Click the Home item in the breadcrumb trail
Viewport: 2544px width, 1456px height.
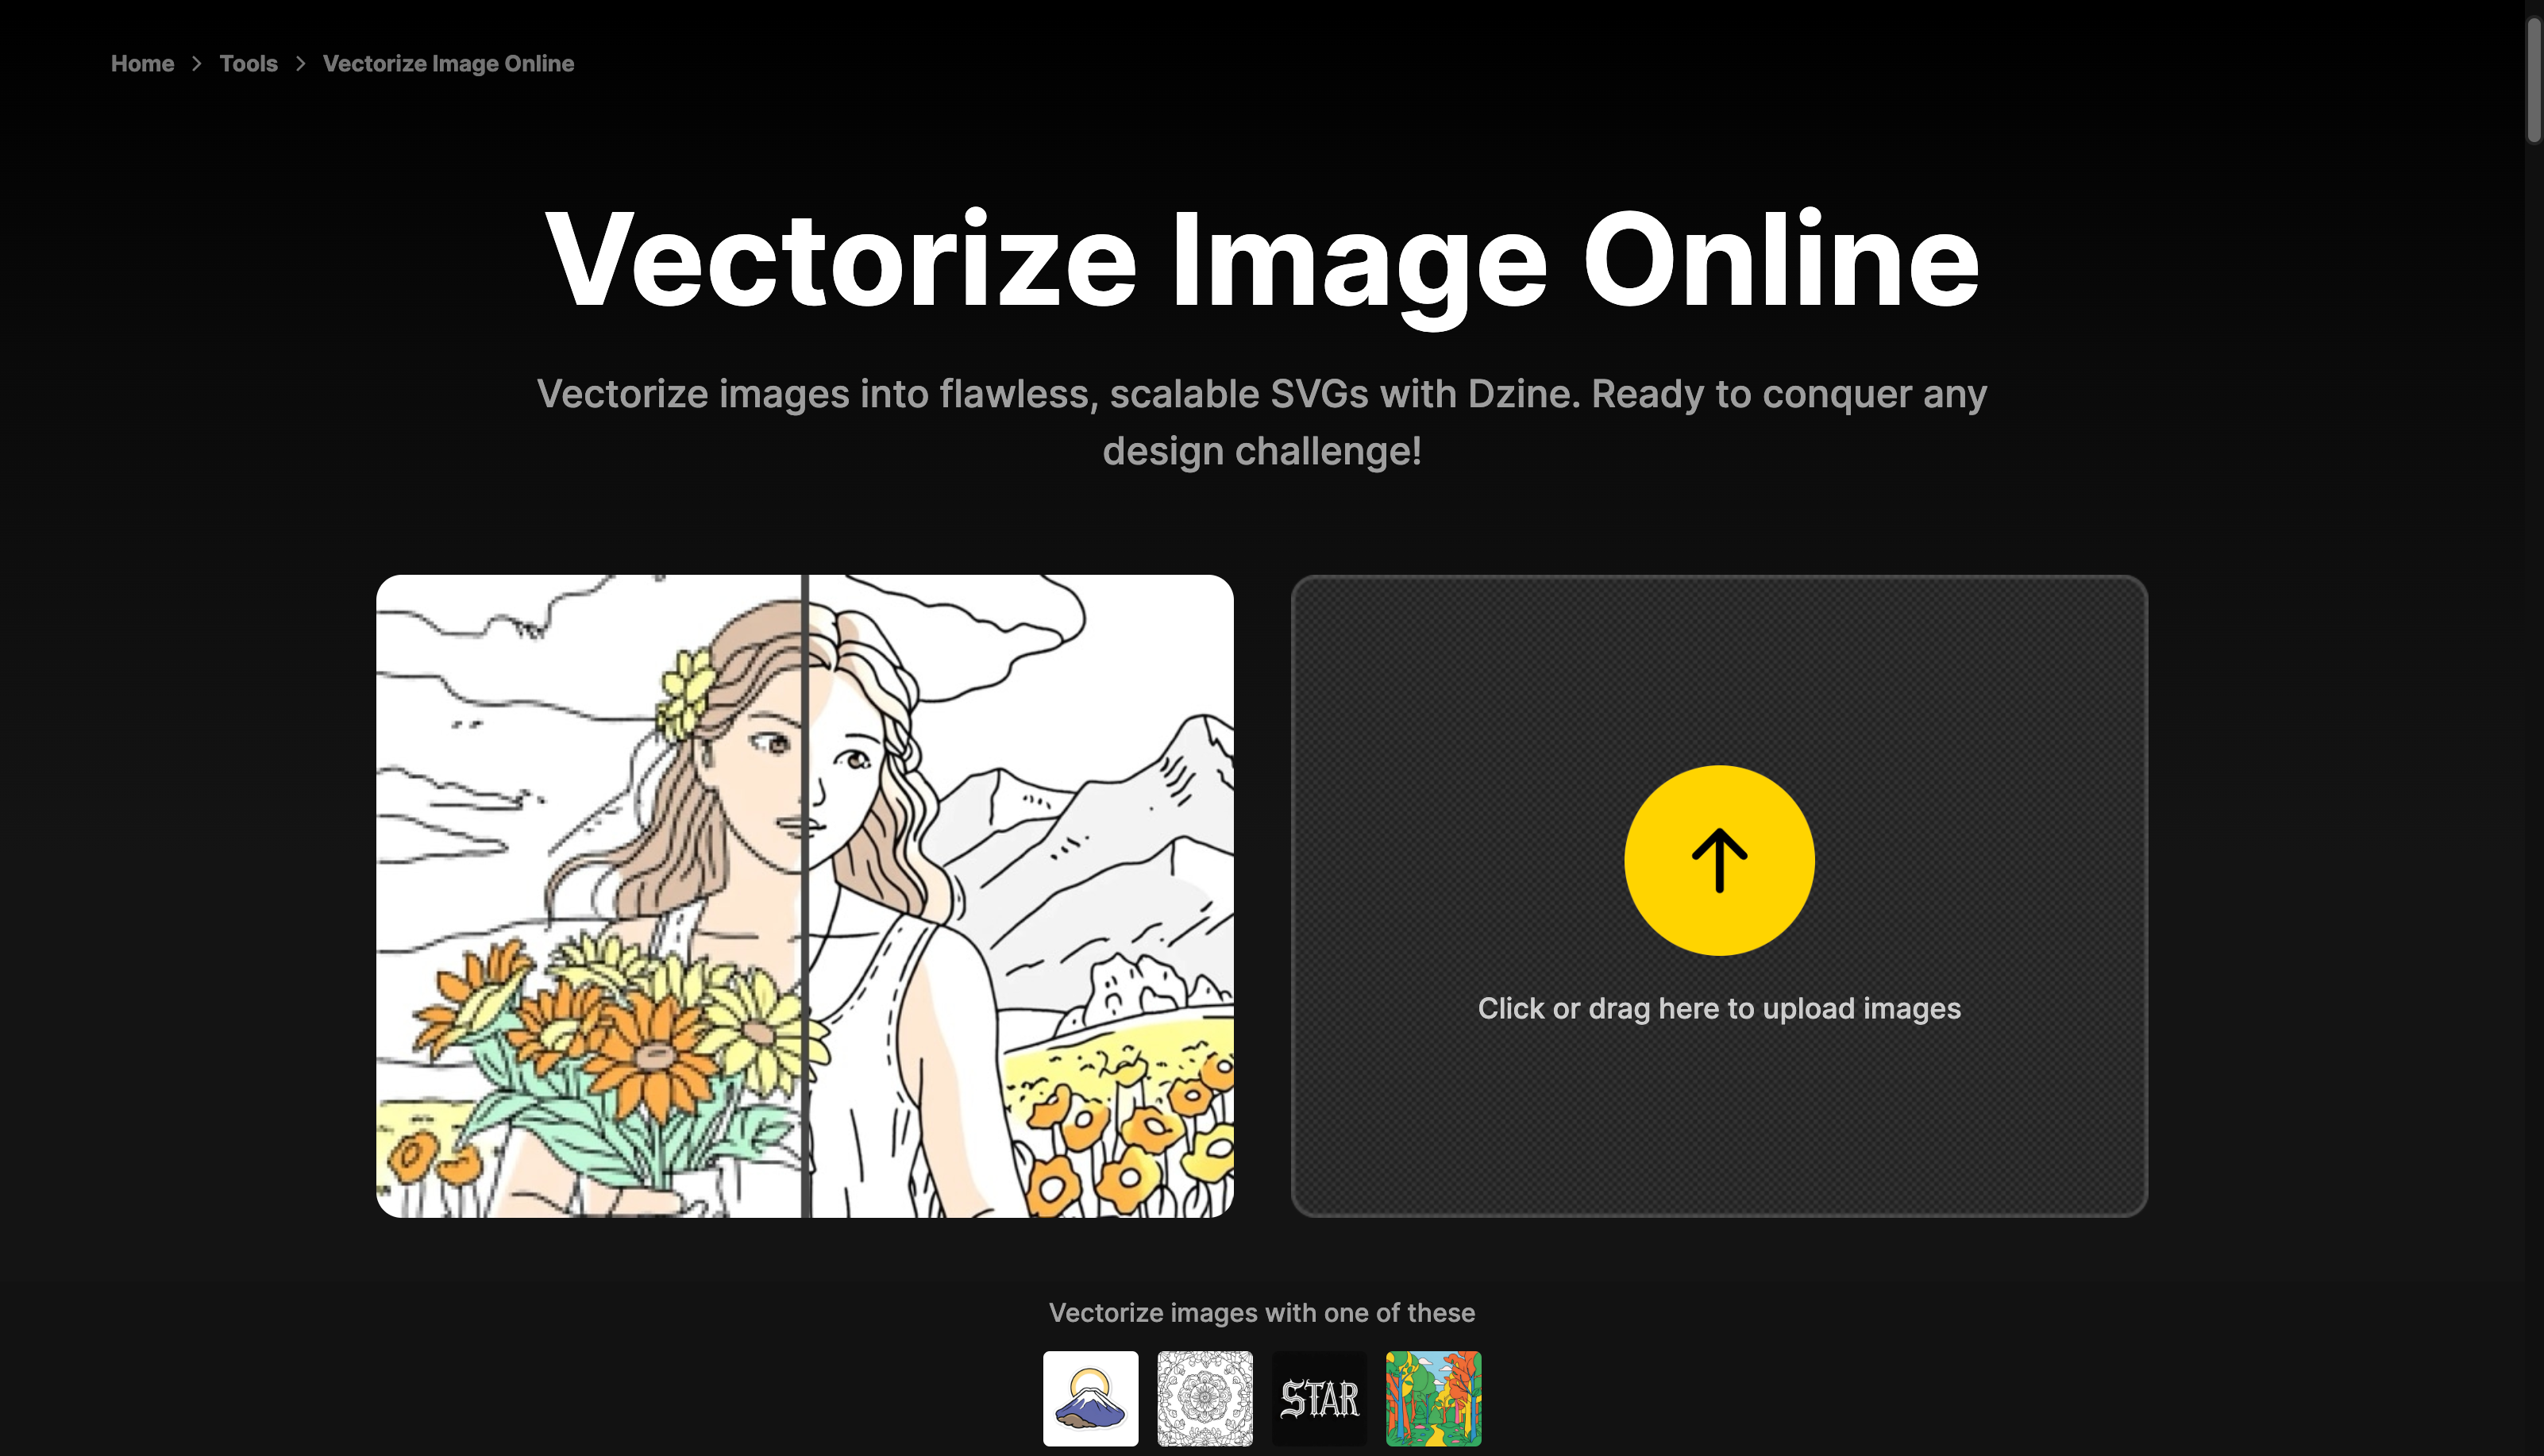(142, 63)
